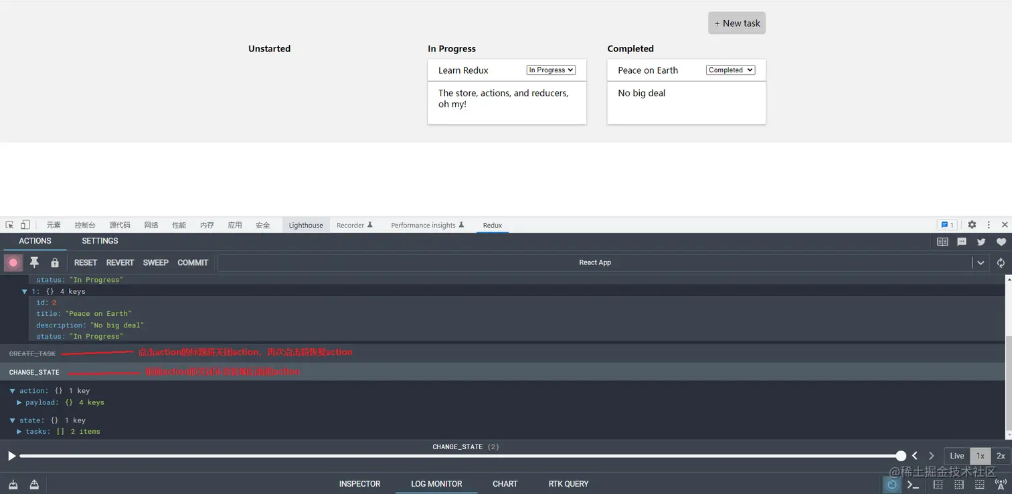Click the DevTools issues counter badge
The width and height of the screenshot is (1012, 494).
pos(947,225)
